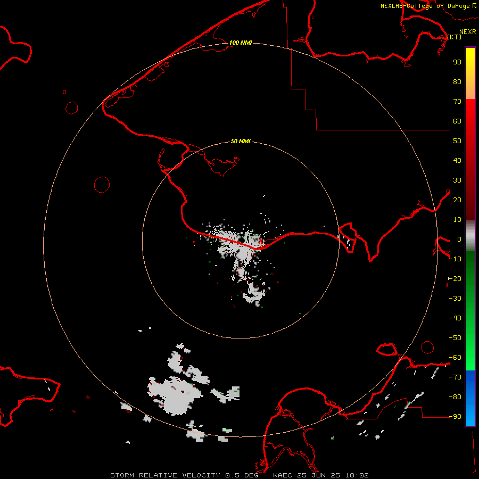Click the 0.5 DEG elevation text

[242, 475]
